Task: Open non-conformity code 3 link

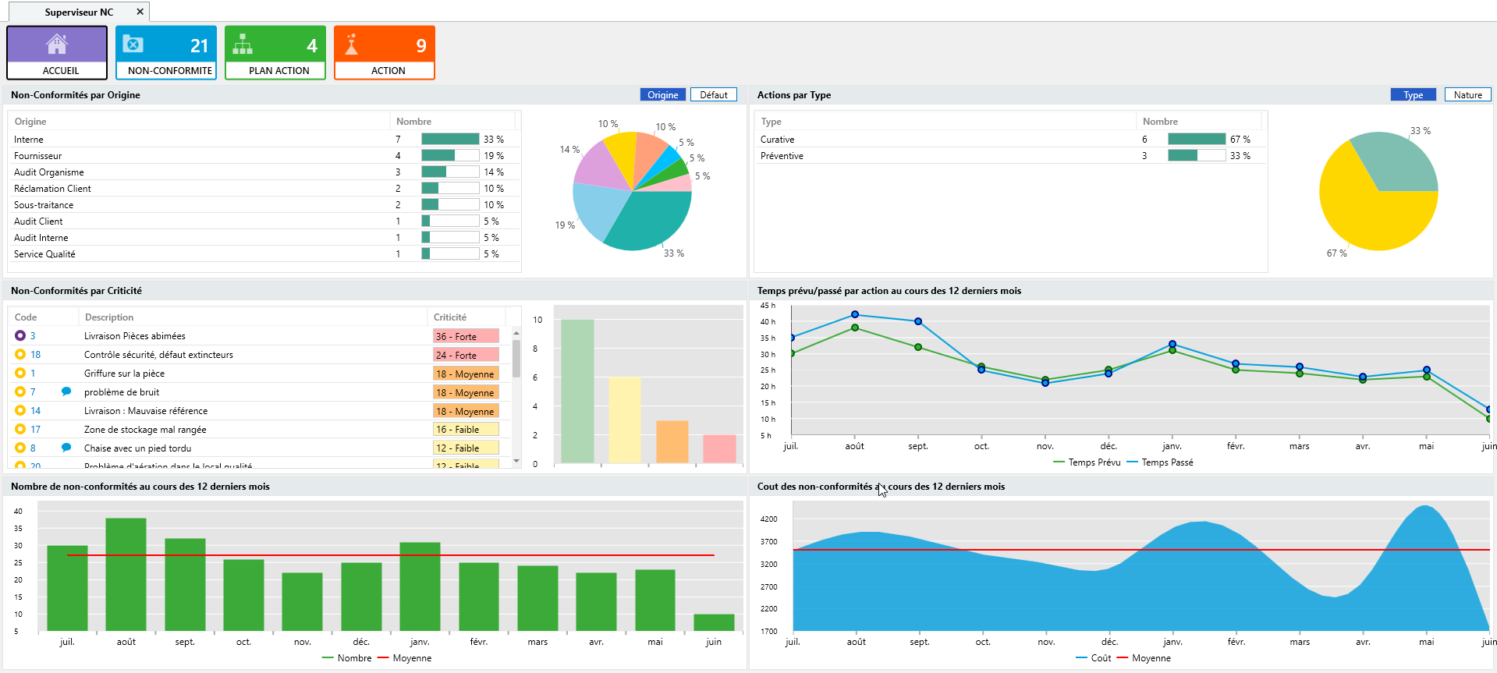Action: click(33, 335)
